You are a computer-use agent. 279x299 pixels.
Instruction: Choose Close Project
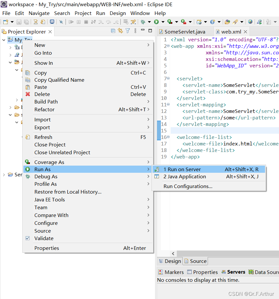pyautogui.click(x=88, y=144)
